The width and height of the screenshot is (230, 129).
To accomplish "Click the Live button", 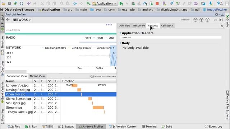I will click(215, 20).
